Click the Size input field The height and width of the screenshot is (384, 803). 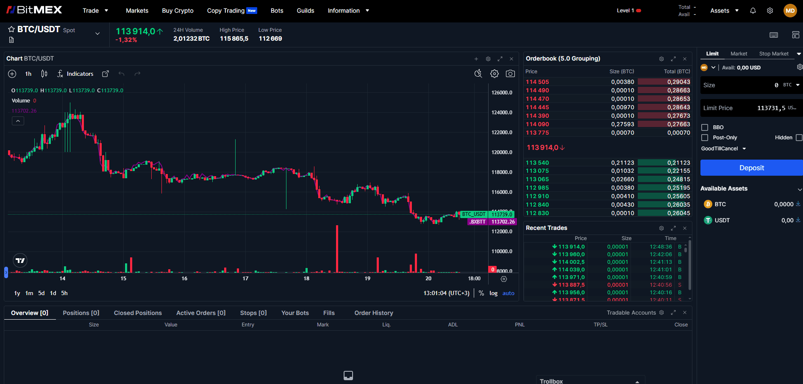pyautogui.click(x=751, y=85)
